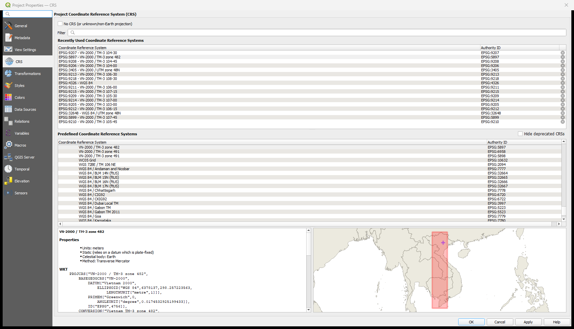Image resolution: width=574 pixels, height=329 pixels.
Task: Open the Variables icon
Action: pyautogui.click(x=8, y=133)
